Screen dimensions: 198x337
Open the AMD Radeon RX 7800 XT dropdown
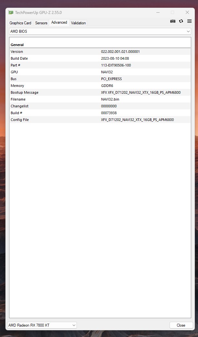pyautogui.click(x=42, y=325)
